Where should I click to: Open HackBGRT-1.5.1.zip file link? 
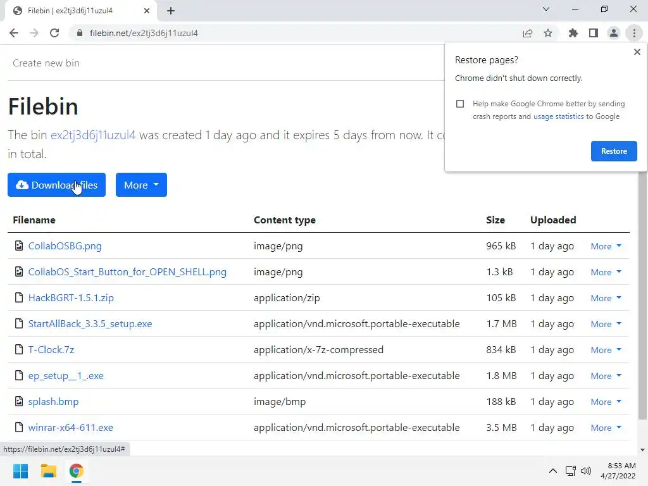tap(71, 298)
